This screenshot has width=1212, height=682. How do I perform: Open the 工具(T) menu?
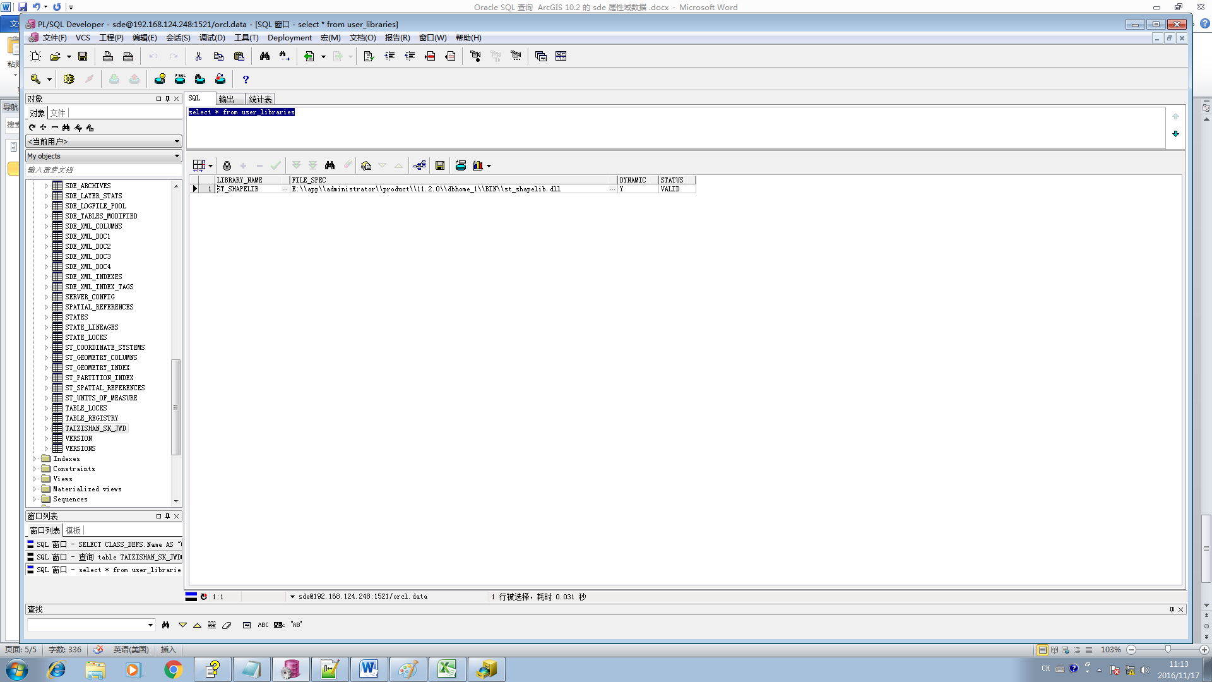[246, 38]
